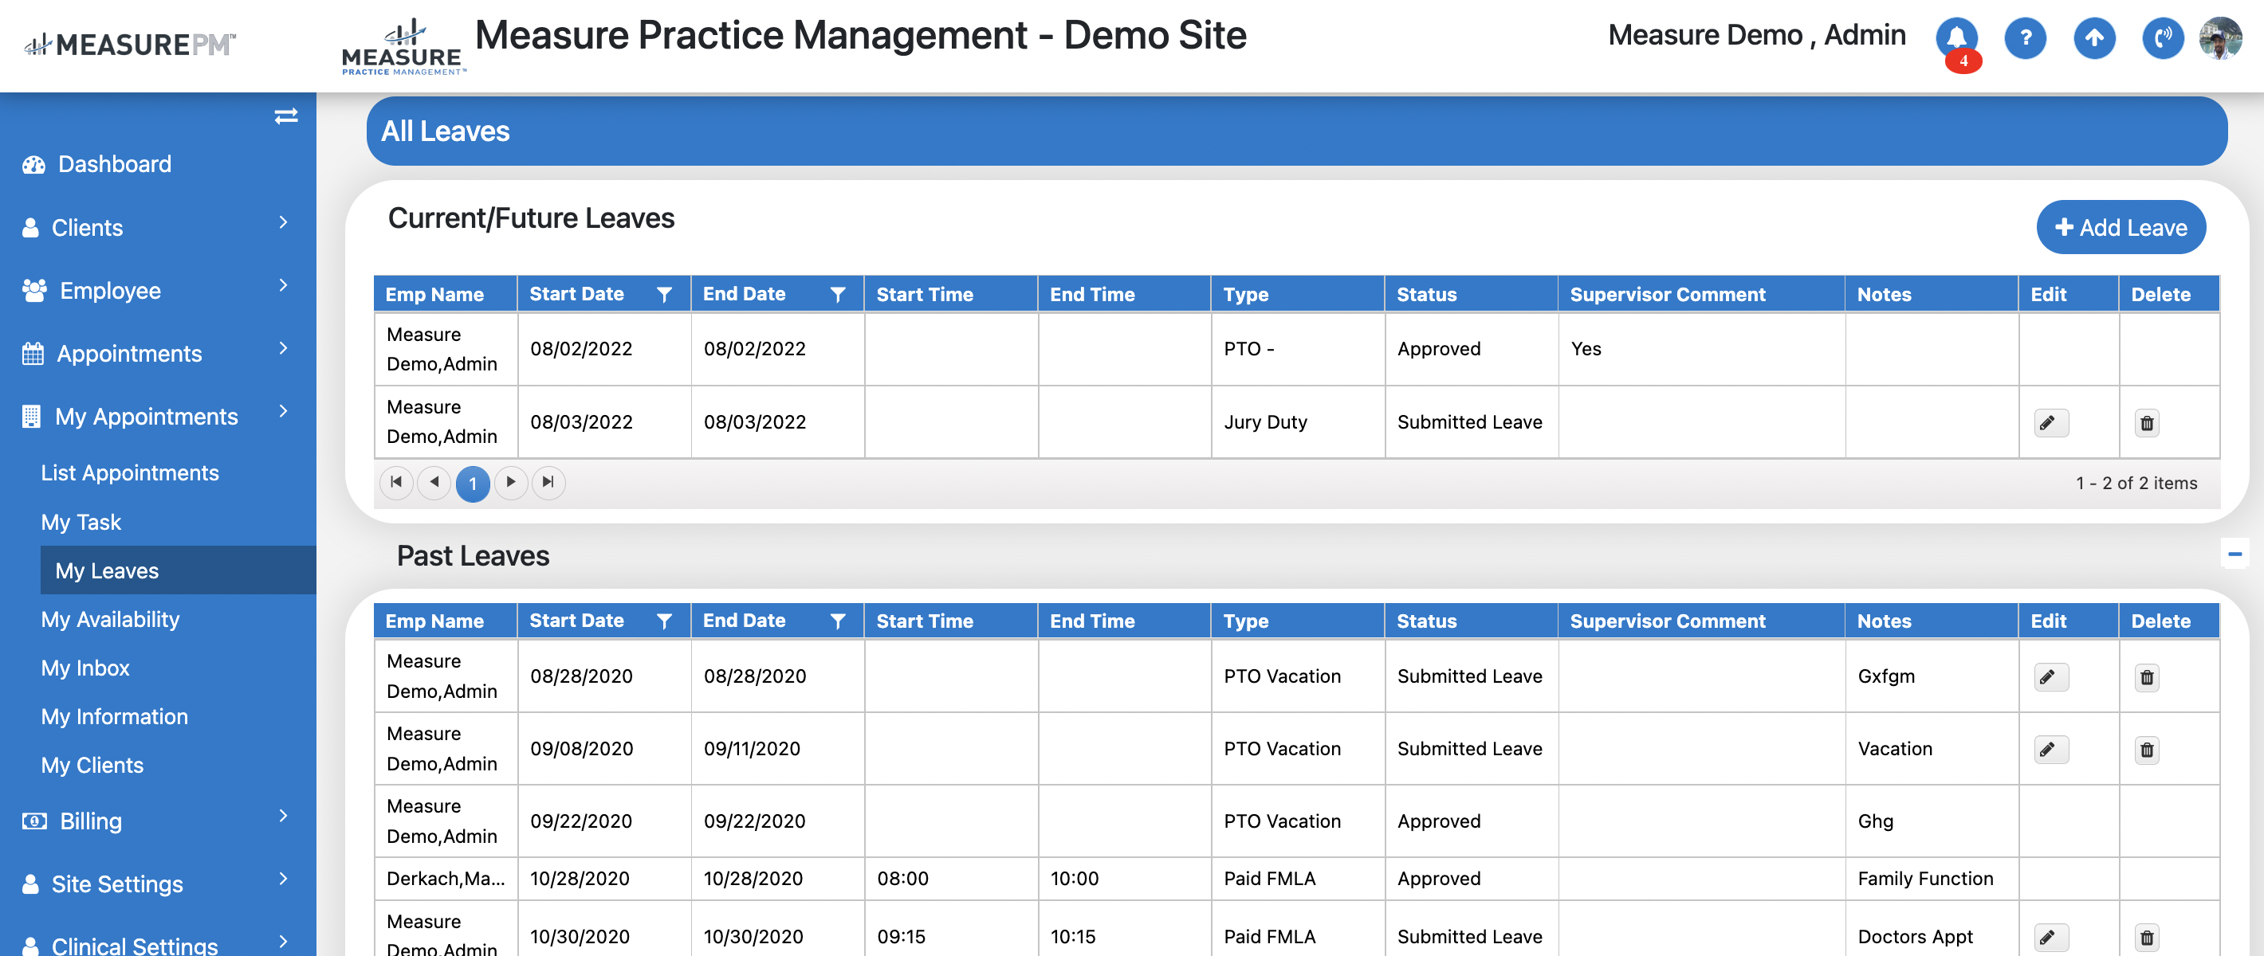Viewport: 2264px width, 956px height.
Task: Click the upload arrow icon in header
Action: 2094,37
